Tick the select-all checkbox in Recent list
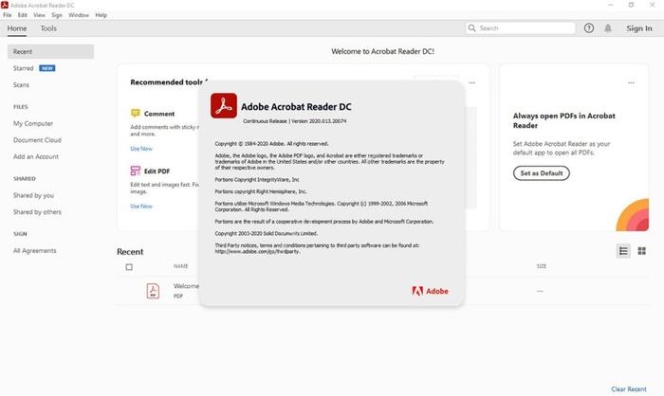Screen dimensions: 664x396 point(130,267)
